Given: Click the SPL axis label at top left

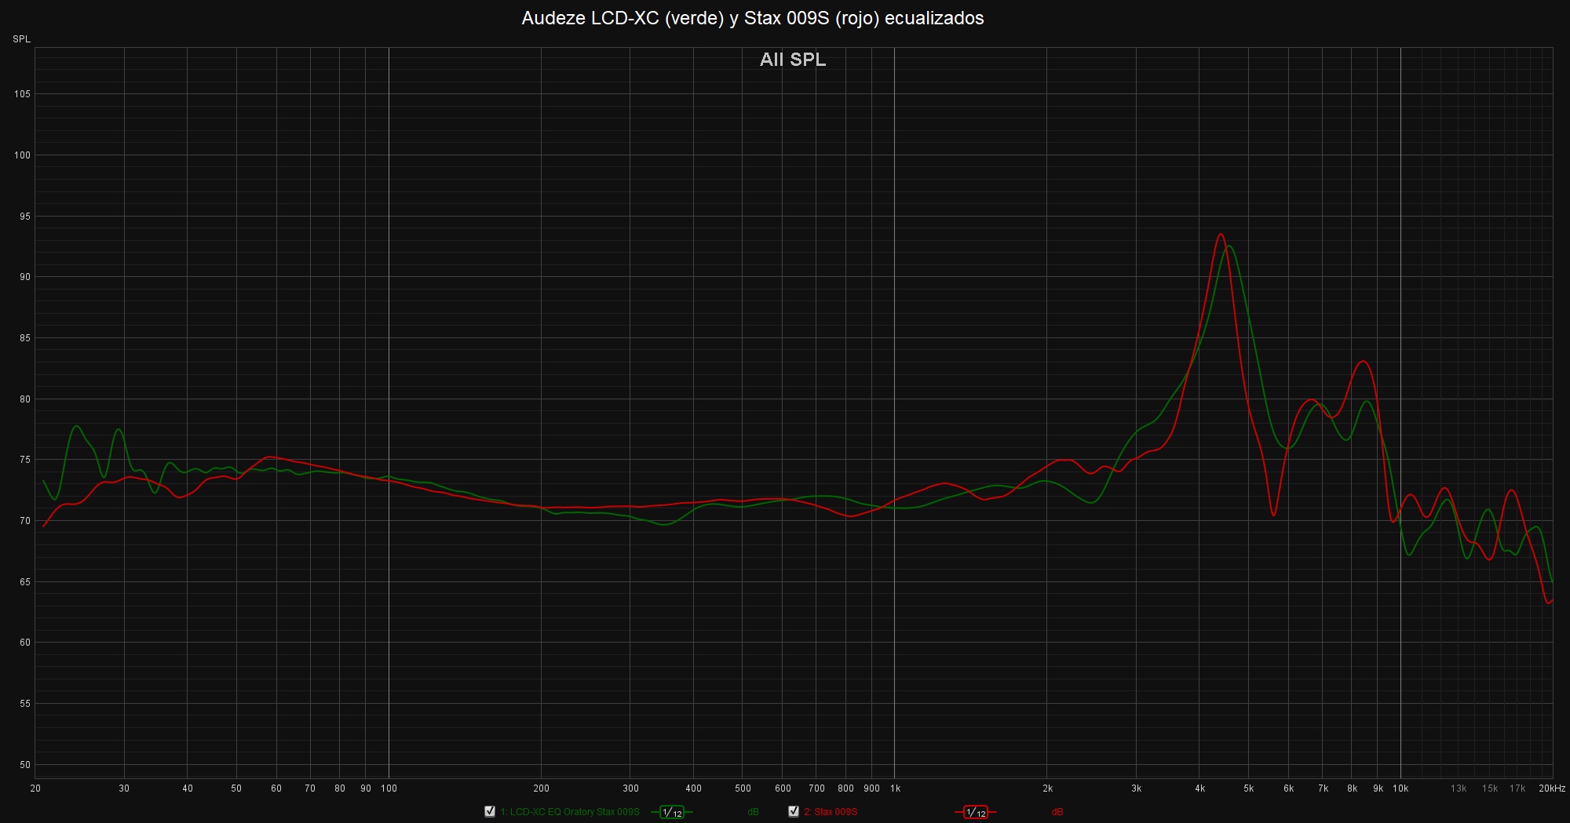Looking at the screenshot, I should (x=21, y=39).
